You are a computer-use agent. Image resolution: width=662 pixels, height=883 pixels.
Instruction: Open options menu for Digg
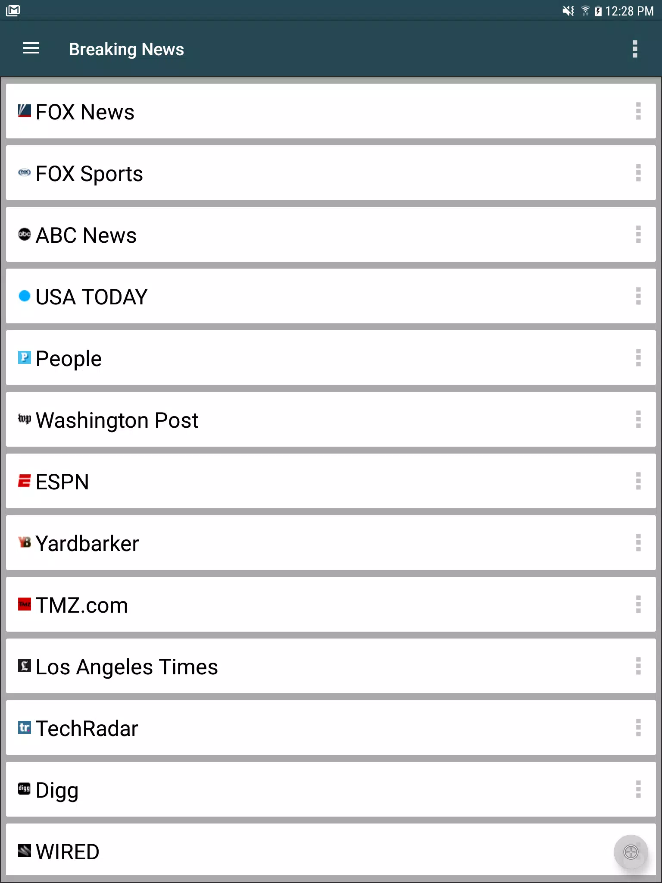point(638,789)
